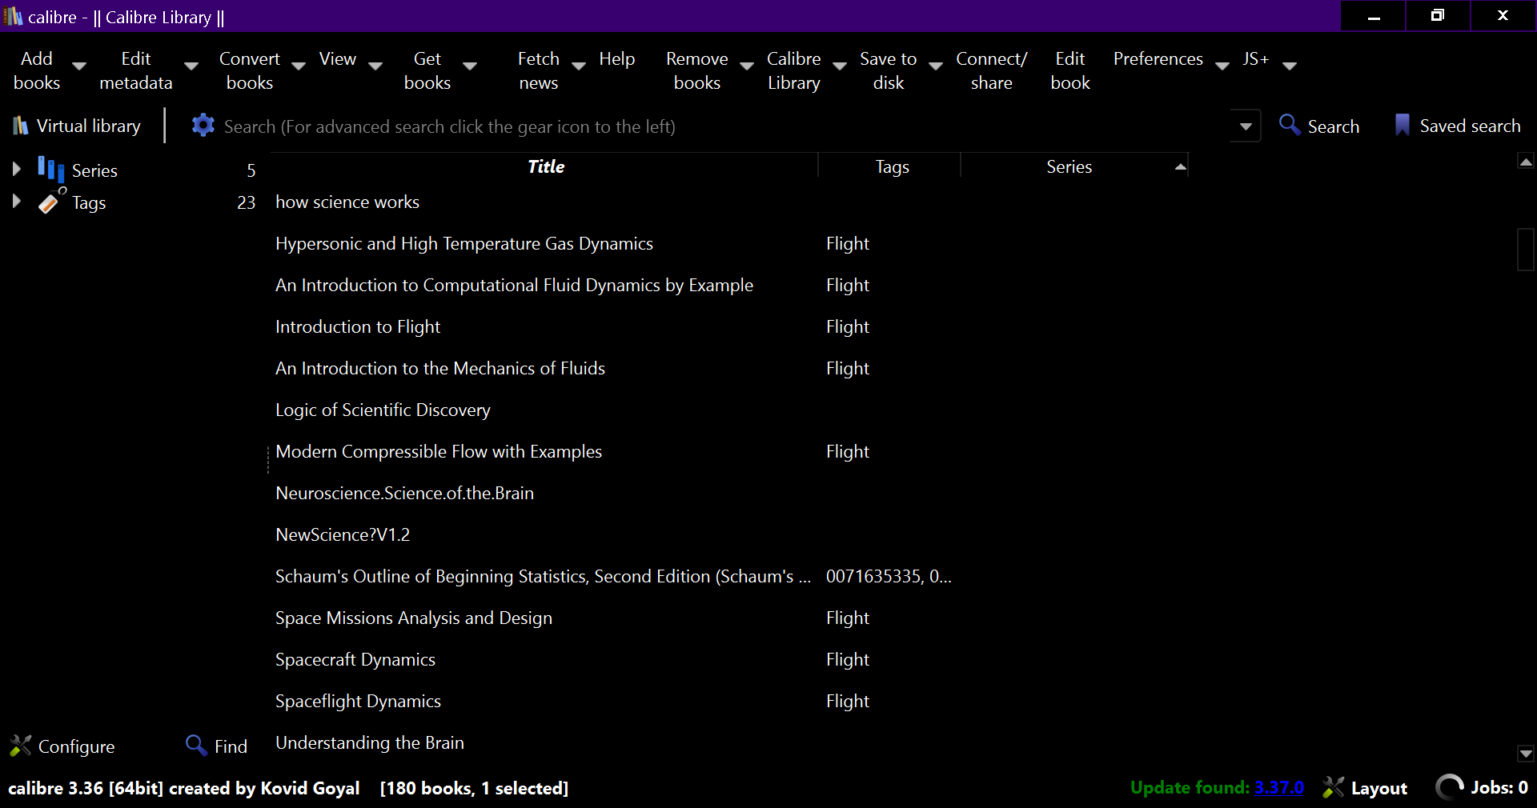Click the Layout button in status bar

1365,787
